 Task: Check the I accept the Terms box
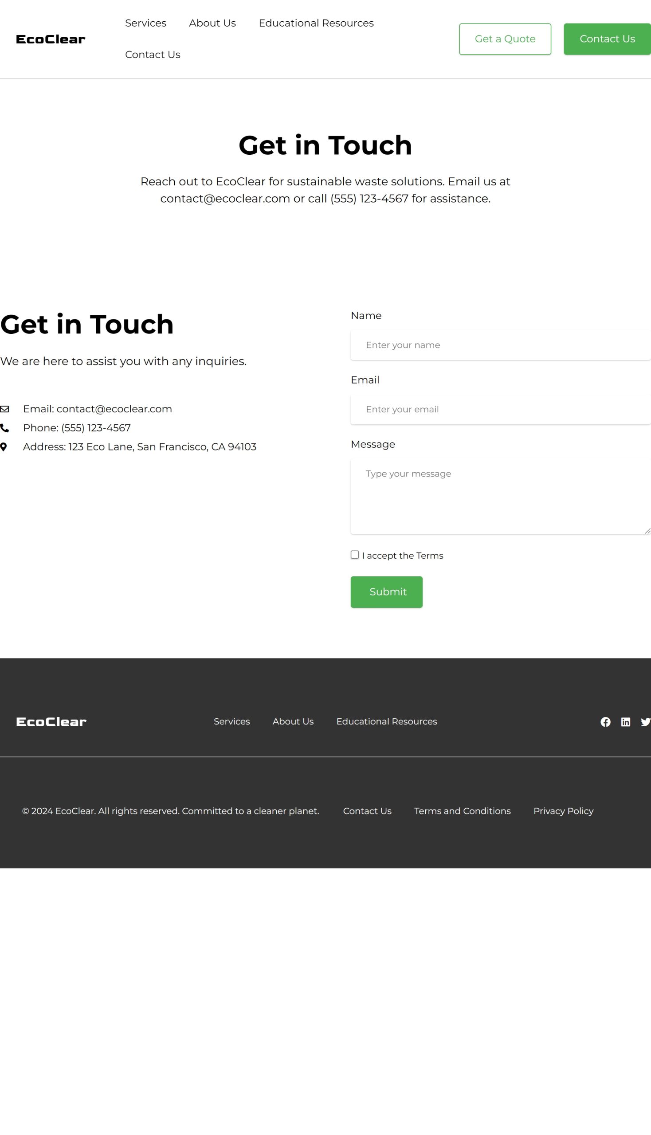click(355, 555)
